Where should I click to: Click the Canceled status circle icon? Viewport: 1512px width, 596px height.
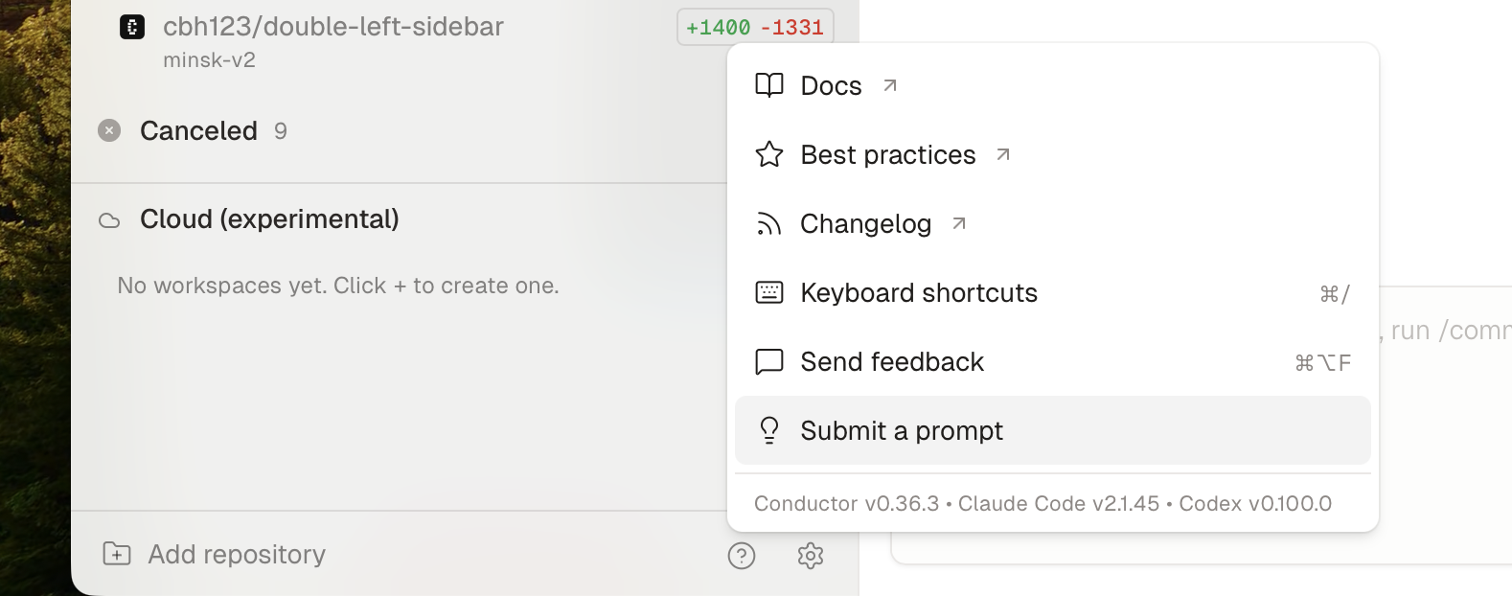coord(109,130)
